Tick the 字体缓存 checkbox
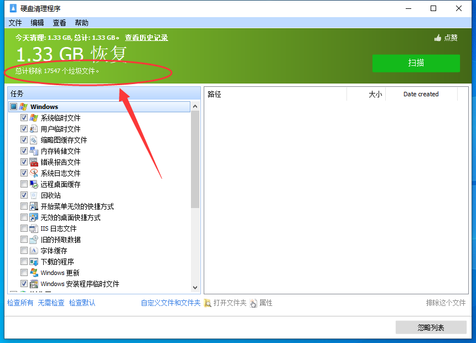 click(24, 251)
